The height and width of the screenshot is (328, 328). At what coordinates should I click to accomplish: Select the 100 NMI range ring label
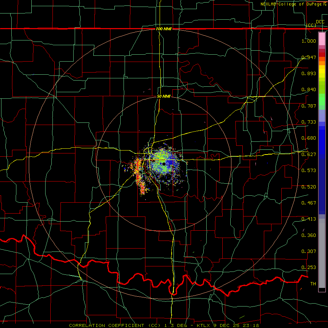[x=164, y=29]
